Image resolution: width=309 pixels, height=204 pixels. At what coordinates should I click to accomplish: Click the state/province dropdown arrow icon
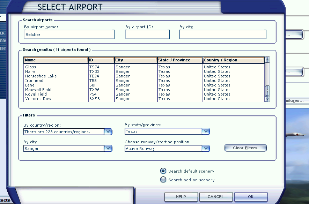tap(206, 132)
